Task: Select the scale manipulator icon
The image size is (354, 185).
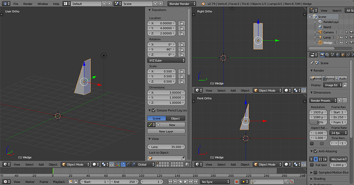Action: (x=134, y=165)
